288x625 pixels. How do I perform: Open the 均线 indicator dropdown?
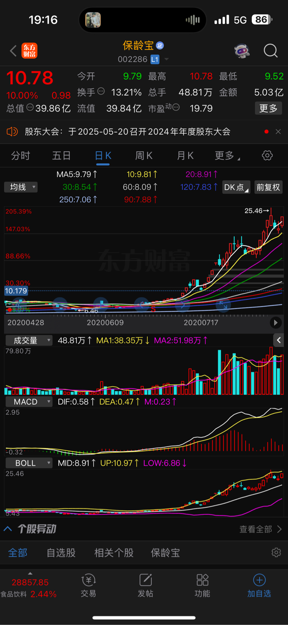coord(21,187)
